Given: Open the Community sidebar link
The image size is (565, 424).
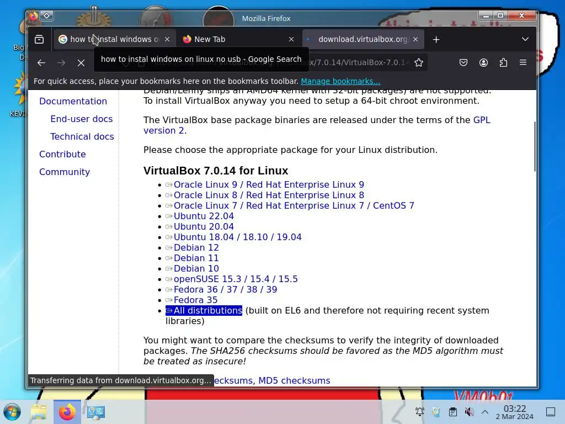Looking at the screenshot, I should click(x=65, y=172).
